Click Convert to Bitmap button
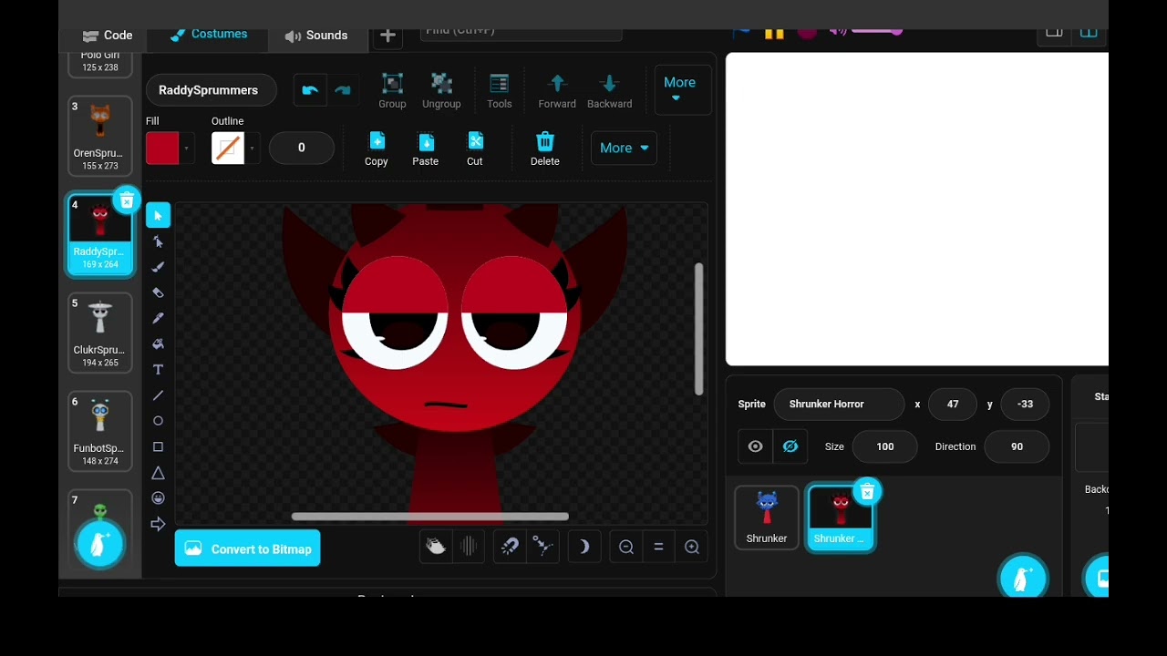This screenshot has height=656, width=1167. coord(248,548)
